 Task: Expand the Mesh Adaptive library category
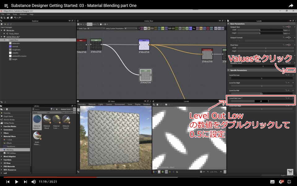(2, 157)
